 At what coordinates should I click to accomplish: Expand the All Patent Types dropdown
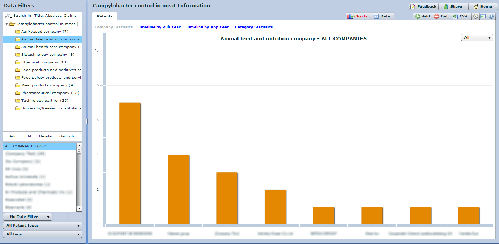[43, 226]
